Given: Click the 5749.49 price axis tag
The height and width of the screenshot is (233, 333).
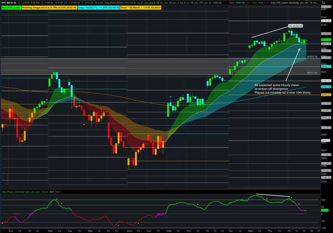Looking at the screenshot, I should pos(326,177).
